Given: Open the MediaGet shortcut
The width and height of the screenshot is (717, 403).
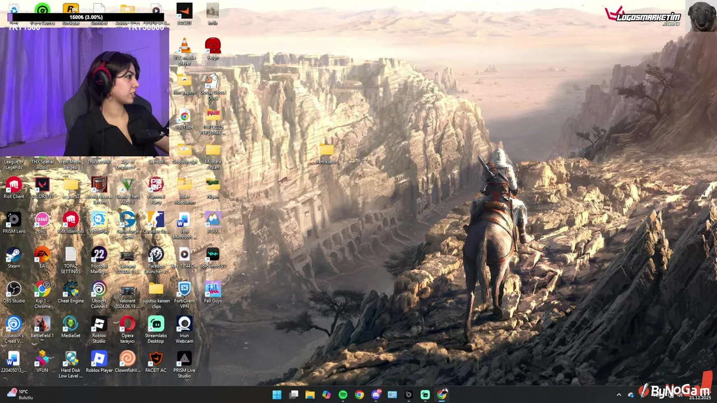Looking at the screenshot, I should (x=71, y=327).
